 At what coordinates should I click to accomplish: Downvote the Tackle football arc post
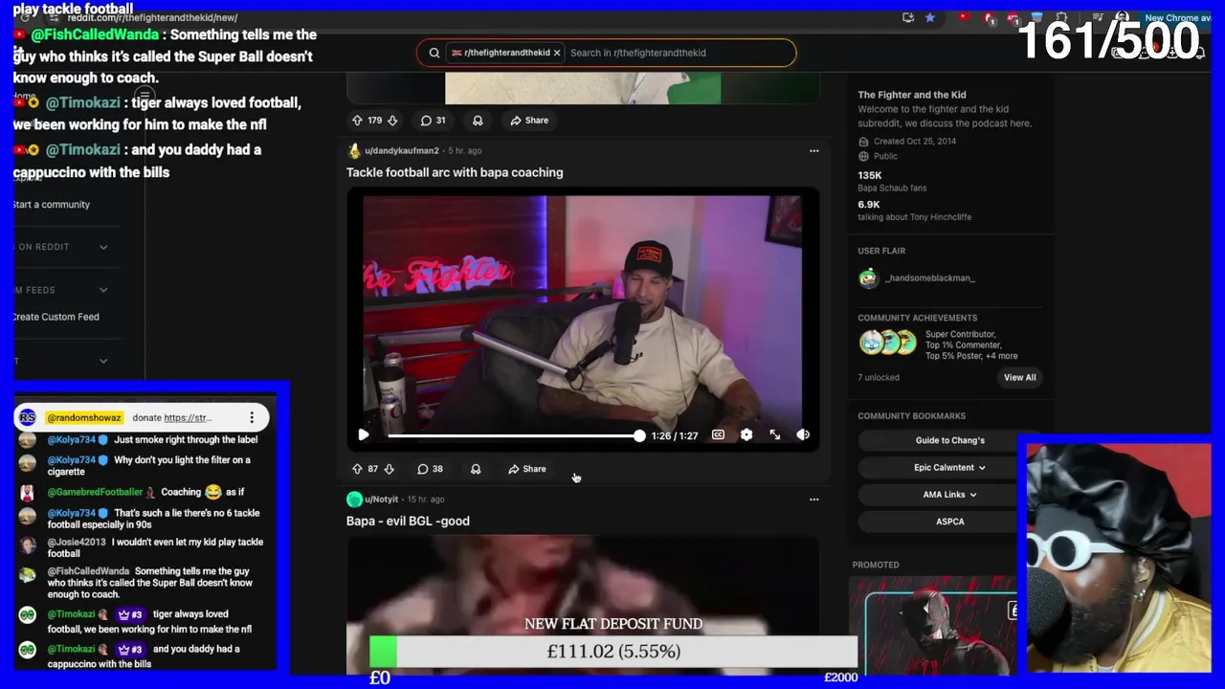(389, 469)
